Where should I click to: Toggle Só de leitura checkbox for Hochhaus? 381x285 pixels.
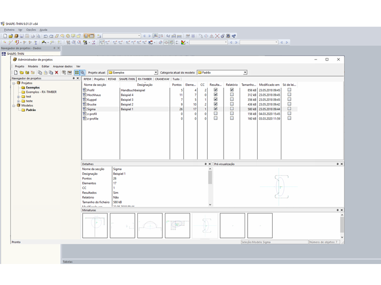tap(289, 94)
